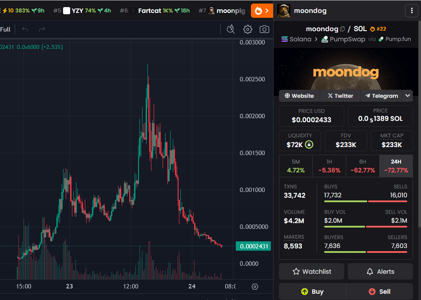Open the lightning clock chart tool

[x=230, y=29]
